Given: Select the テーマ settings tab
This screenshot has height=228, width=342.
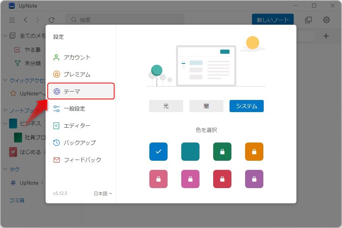Looking at the screenshot, I should pos(81,91).
